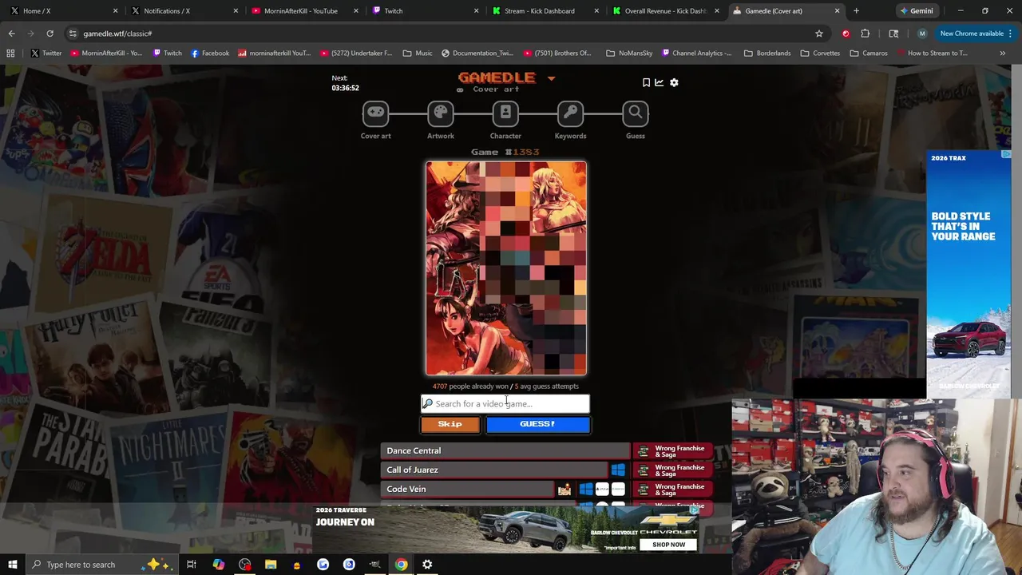This screenshot has height=575, width=1022.
Task: Switch to the Twitch tab
Action: pyautogui.click(x=424, y=11)
